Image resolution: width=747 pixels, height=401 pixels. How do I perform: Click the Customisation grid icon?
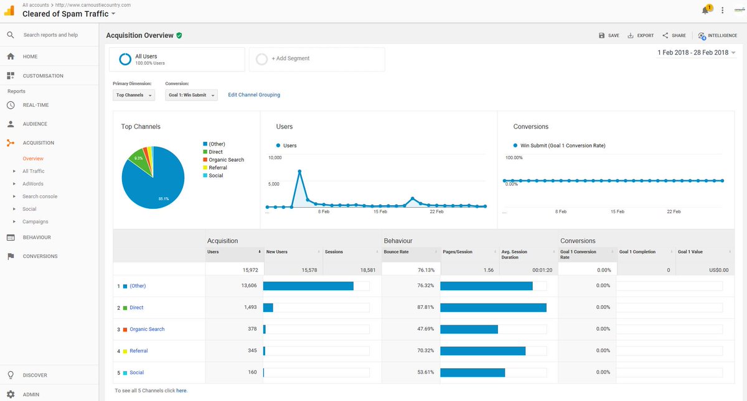[x=11, y=76]
